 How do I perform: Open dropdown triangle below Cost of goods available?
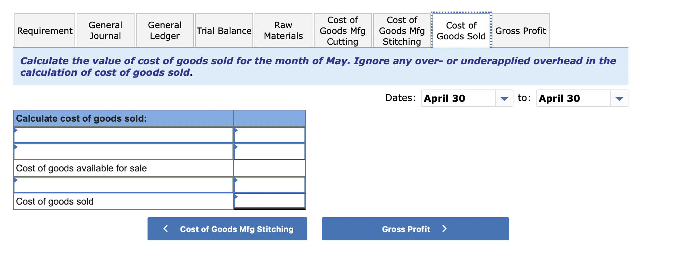click(x=16, y=180)
